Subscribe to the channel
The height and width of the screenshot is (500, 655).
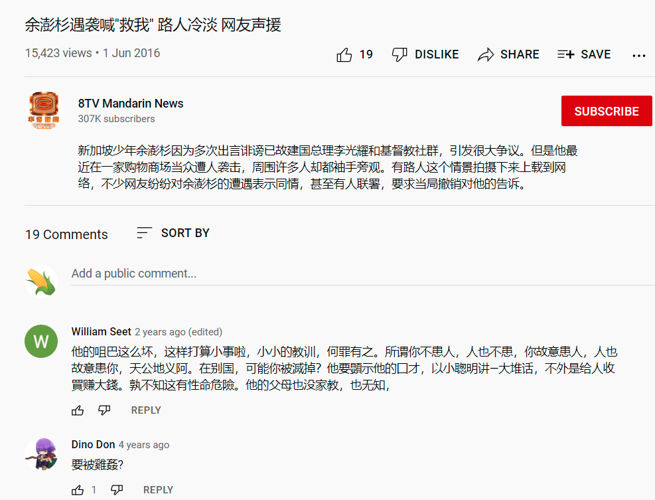(606, 111)
